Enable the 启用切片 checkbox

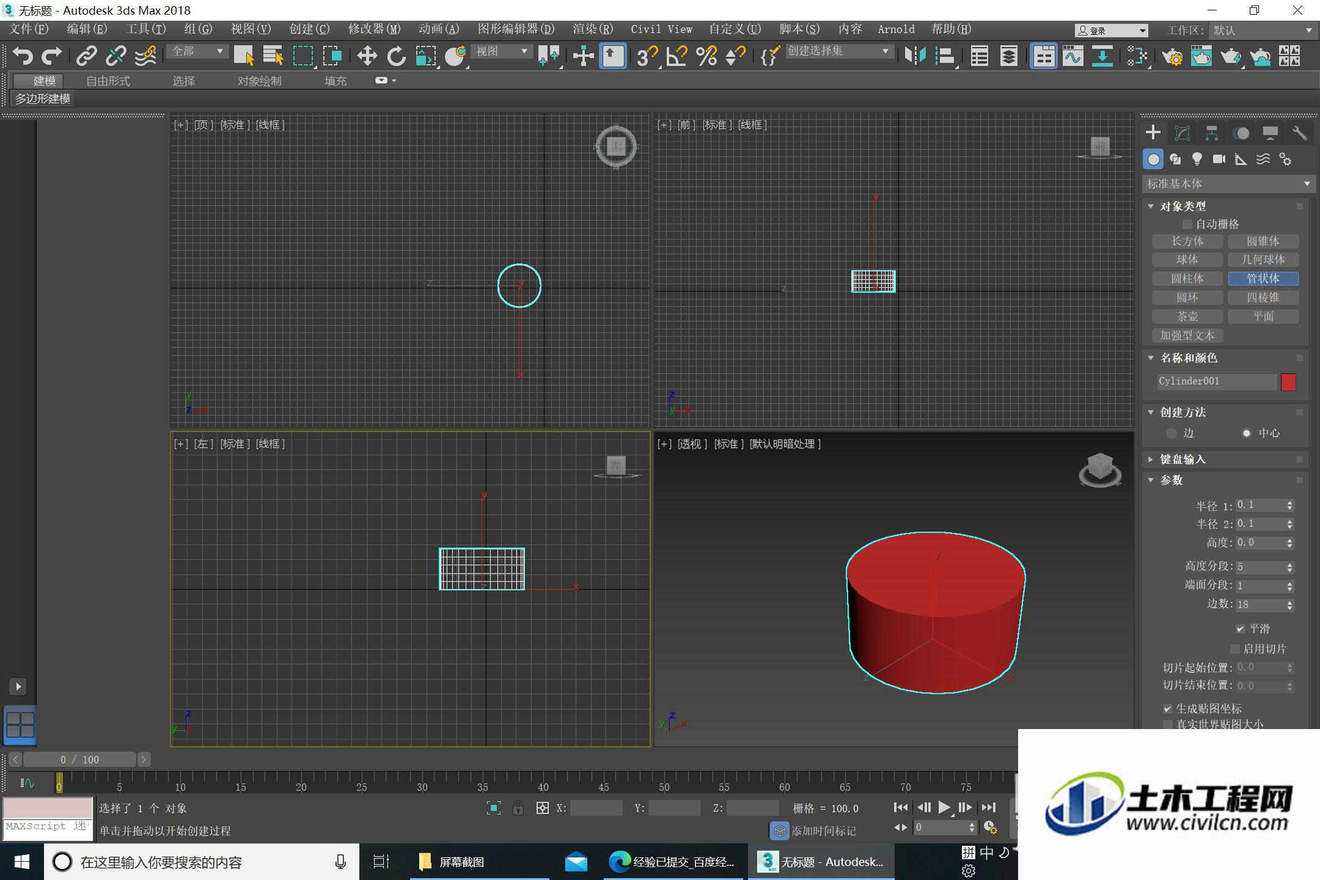coord(1235,648)
